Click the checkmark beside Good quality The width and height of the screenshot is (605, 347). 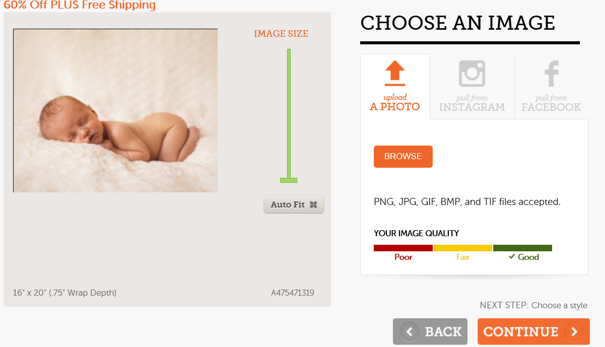[512, 257]
